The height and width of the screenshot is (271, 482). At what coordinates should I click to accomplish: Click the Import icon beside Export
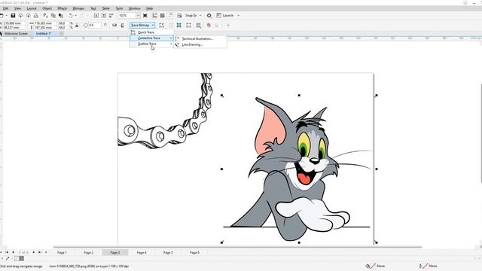click(20, 15)
